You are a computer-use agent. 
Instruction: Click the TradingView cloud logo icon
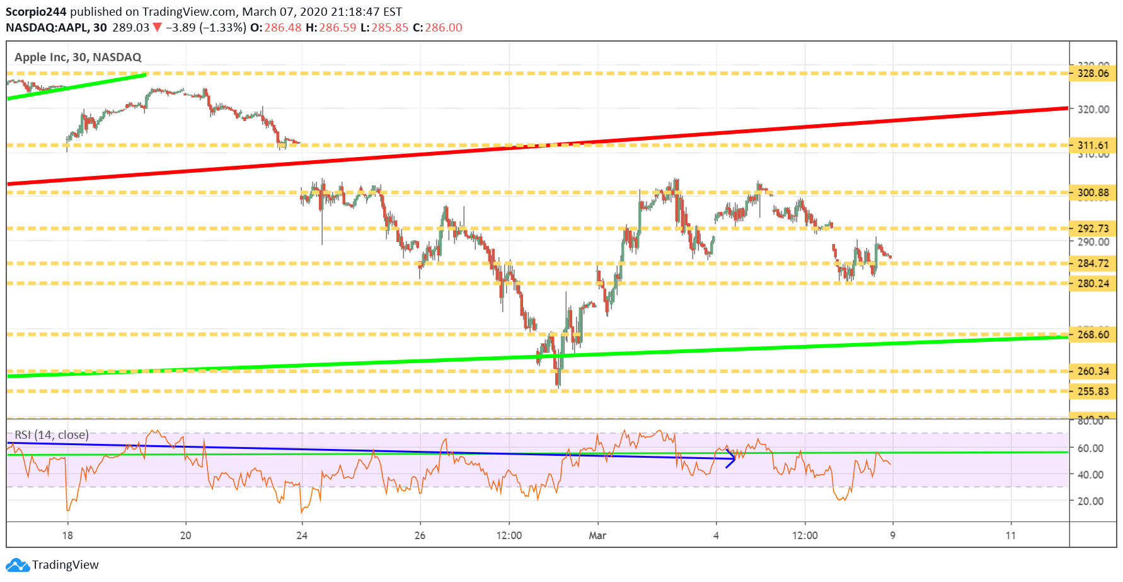(18, 564)
